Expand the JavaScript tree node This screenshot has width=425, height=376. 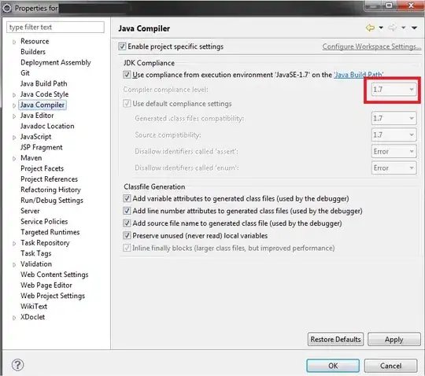pyautogui.click(x=14, y=138)
